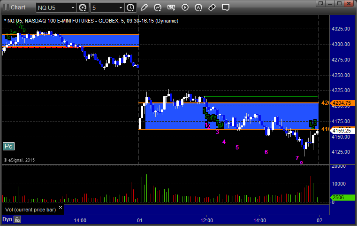Click the 02 date label on time axis
The width and height of the screenshot is (357, 226).
point(319,220)
